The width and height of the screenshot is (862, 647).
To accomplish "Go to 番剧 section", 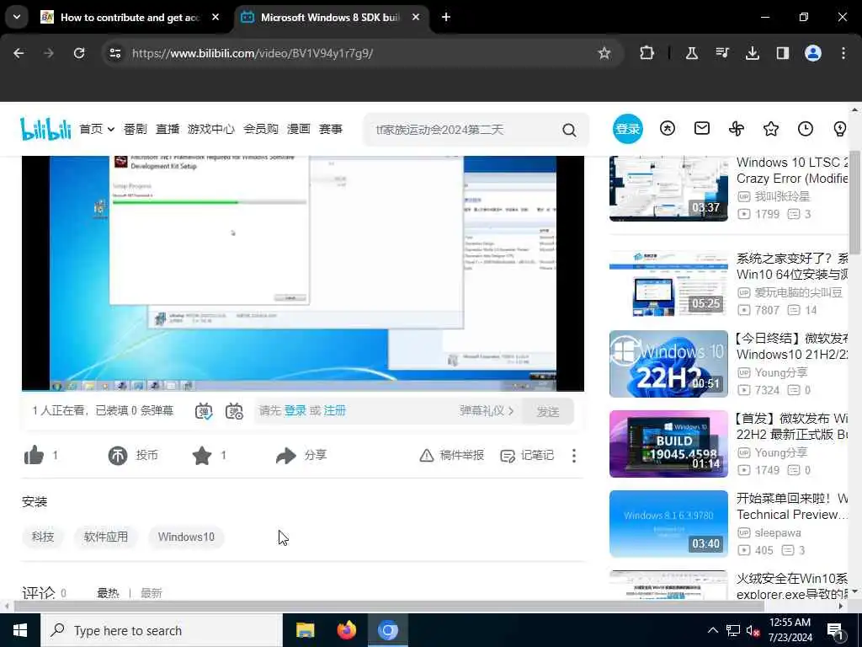I will pyautogui.click(x=136, y=129).
